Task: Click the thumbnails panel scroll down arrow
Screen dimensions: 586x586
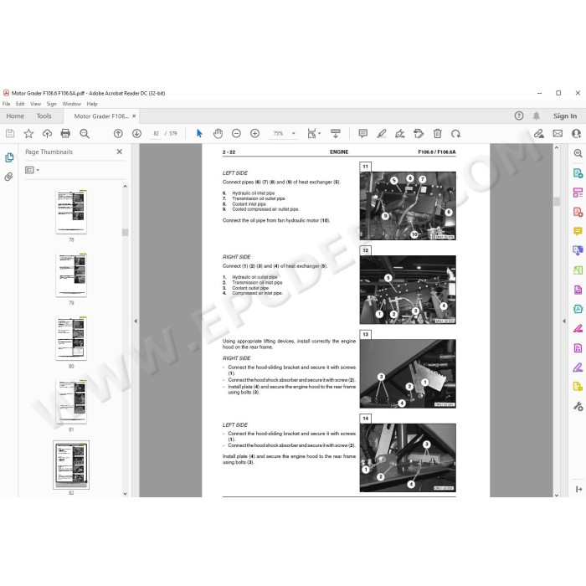Action: click(126, 493)
